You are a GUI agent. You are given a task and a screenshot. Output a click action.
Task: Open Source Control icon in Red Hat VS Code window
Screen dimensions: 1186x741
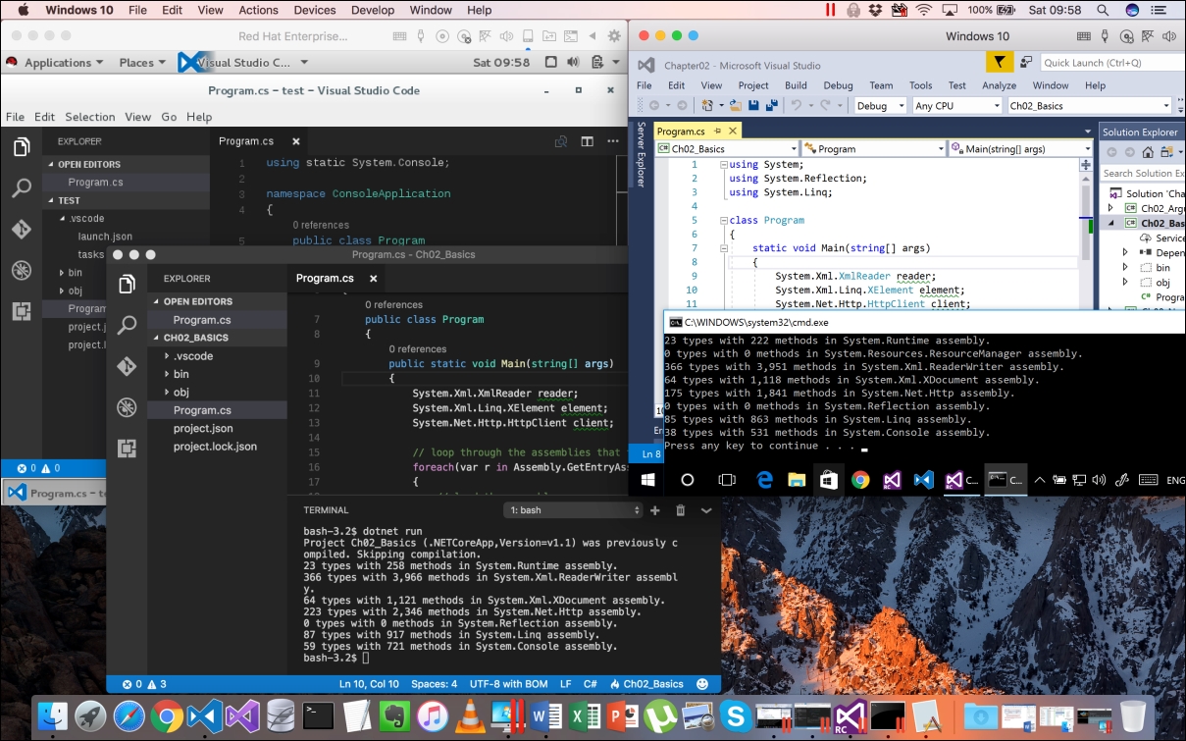pyautogui.click(x=21, y=230)
